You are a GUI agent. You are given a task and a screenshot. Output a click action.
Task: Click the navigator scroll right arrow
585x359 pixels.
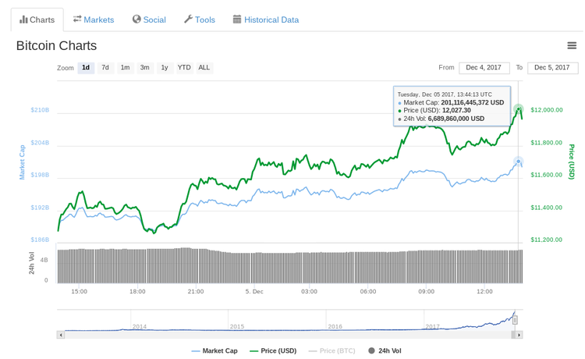click(x=519, y=335)
